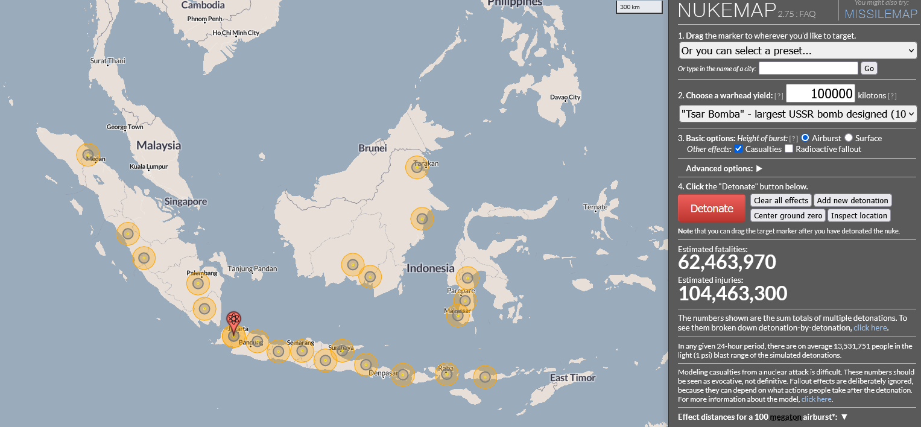This screenshot has width=921, height=427.
Task: Open the FAQ link
Action: pyautogui.click(x=808, y=14)
